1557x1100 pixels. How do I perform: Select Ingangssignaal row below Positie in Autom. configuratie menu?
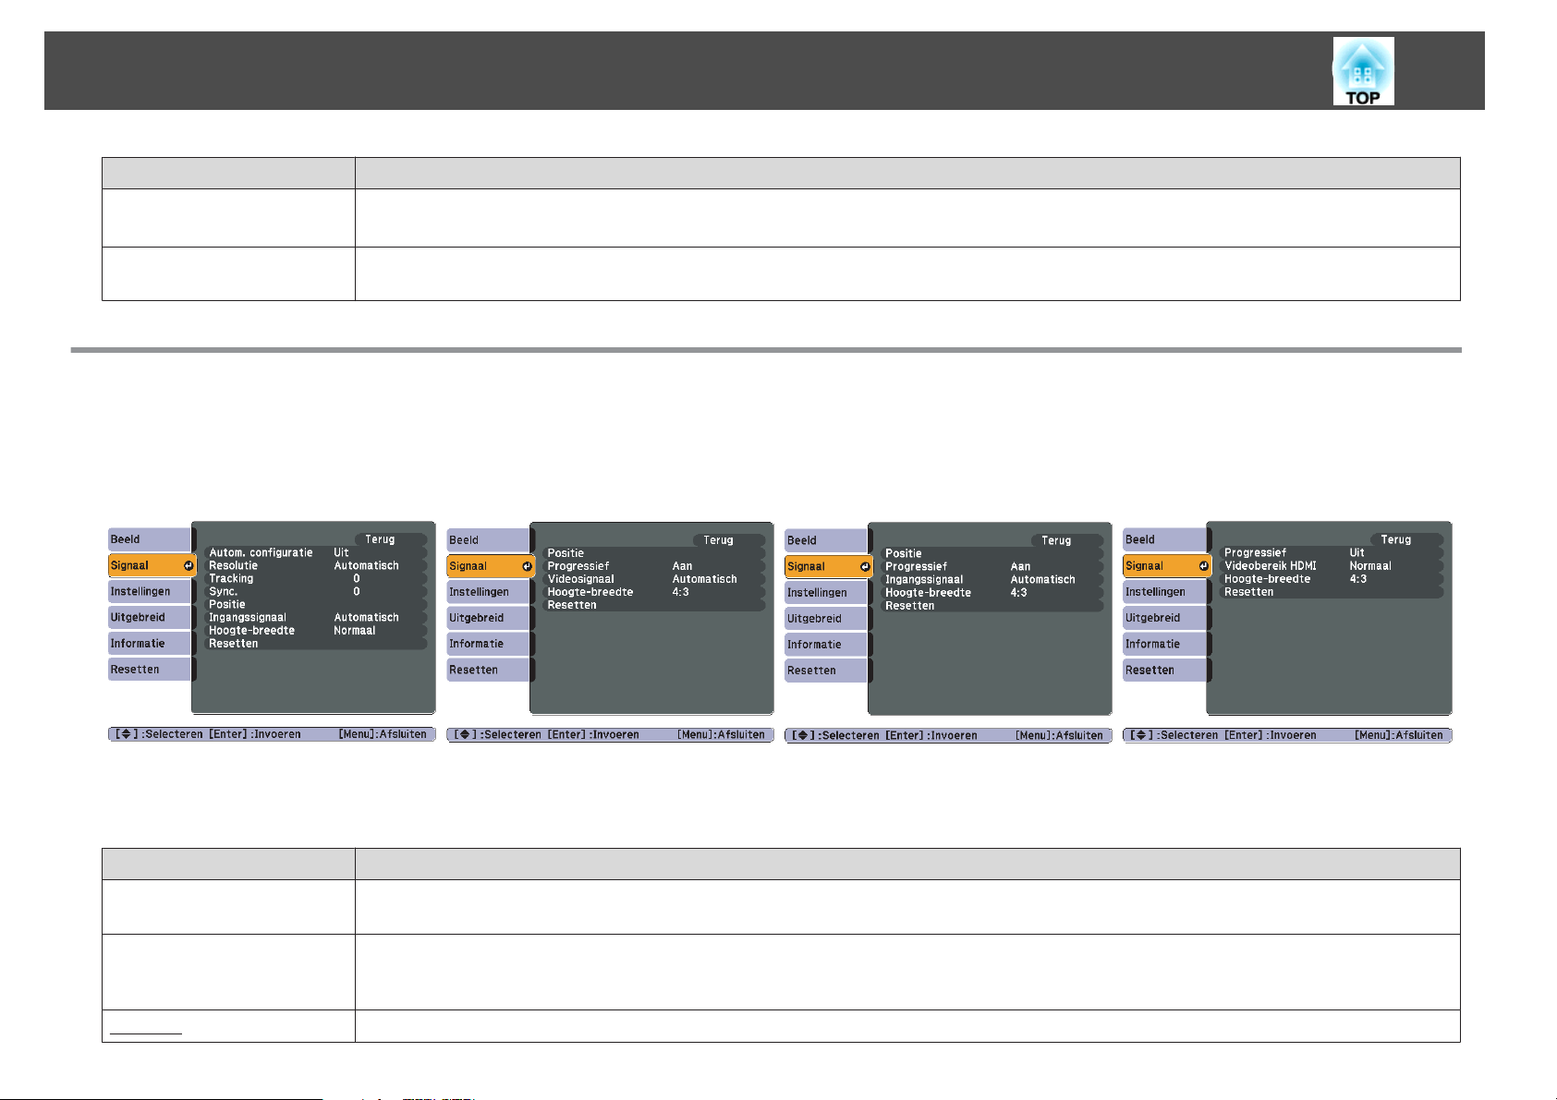pyautogui.click(x=316, y=617)
